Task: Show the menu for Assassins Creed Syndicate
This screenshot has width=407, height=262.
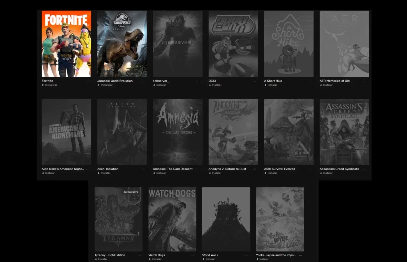Action: pyautogui.click(x=365, y=169)
